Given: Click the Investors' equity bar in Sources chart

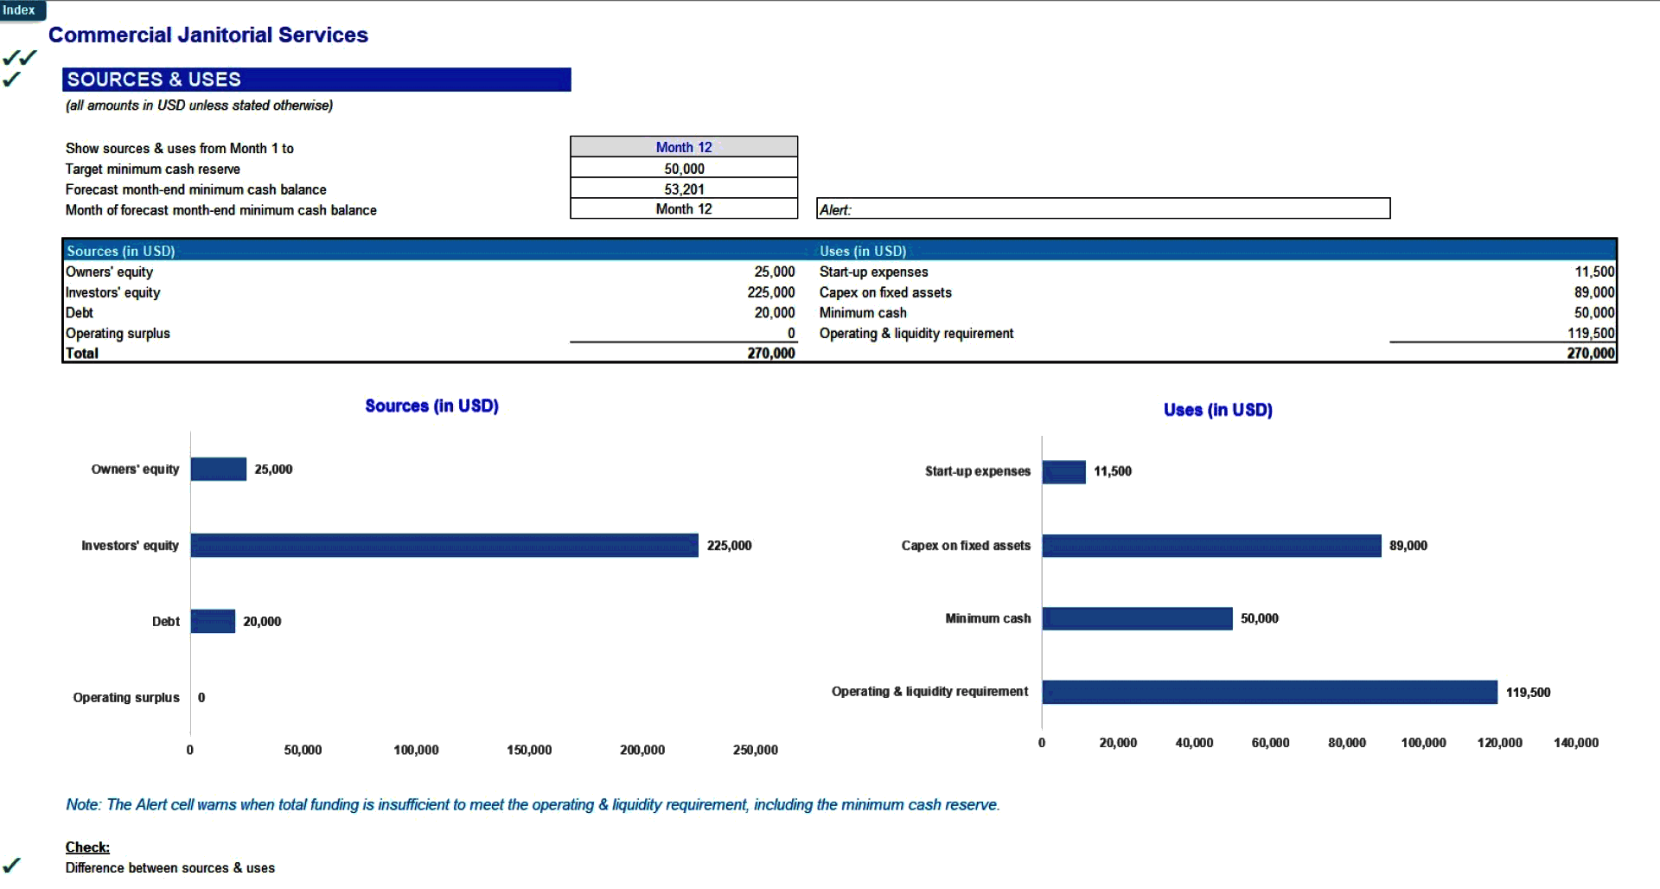Looking at the screenshot, I should click(444, 545).
